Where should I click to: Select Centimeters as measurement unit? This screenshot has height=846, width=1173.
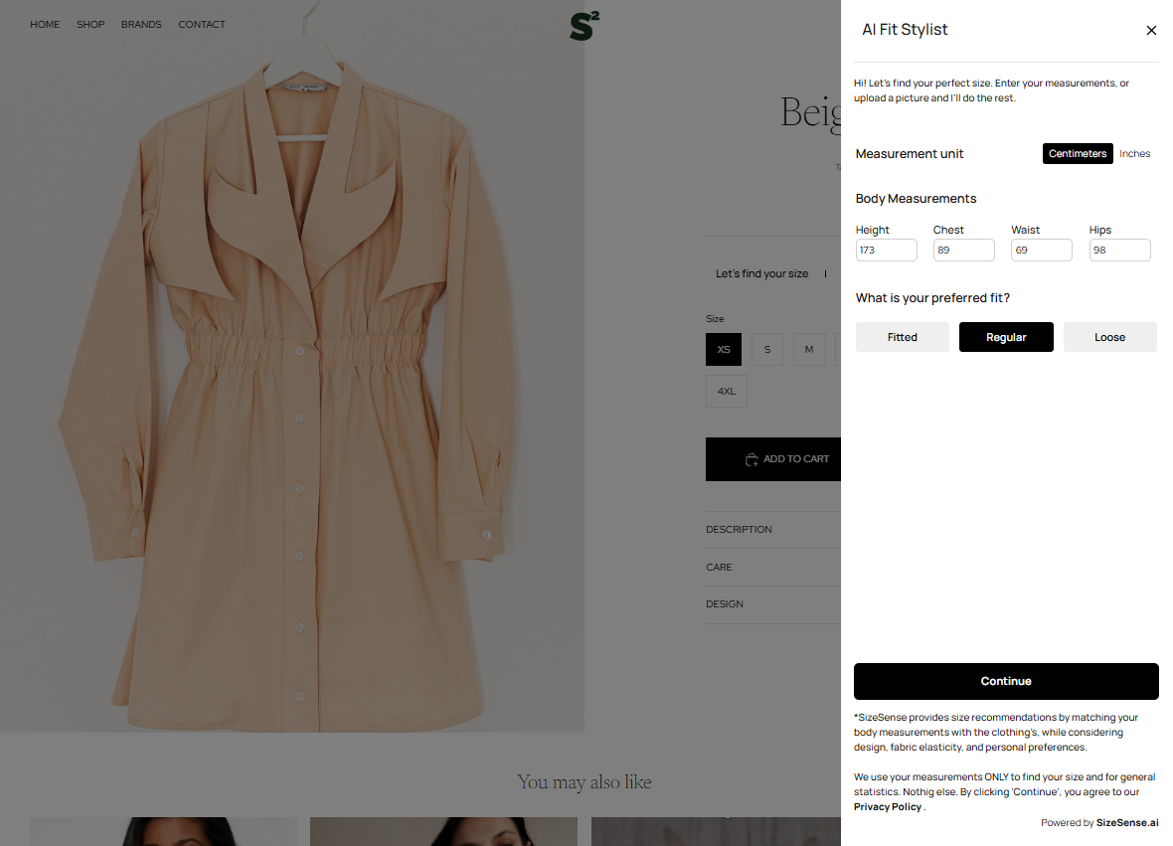(1078, 154)
